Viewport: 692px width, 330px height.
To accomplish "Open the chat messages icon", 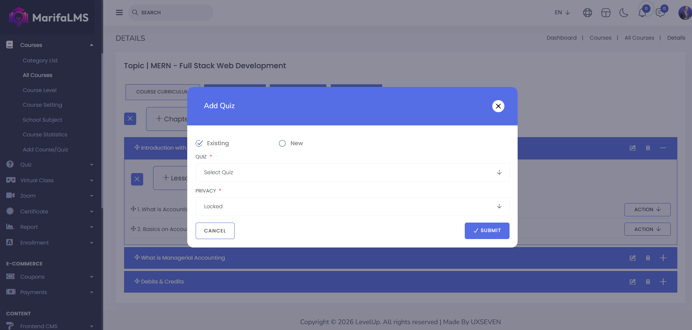I will (660, 13).
